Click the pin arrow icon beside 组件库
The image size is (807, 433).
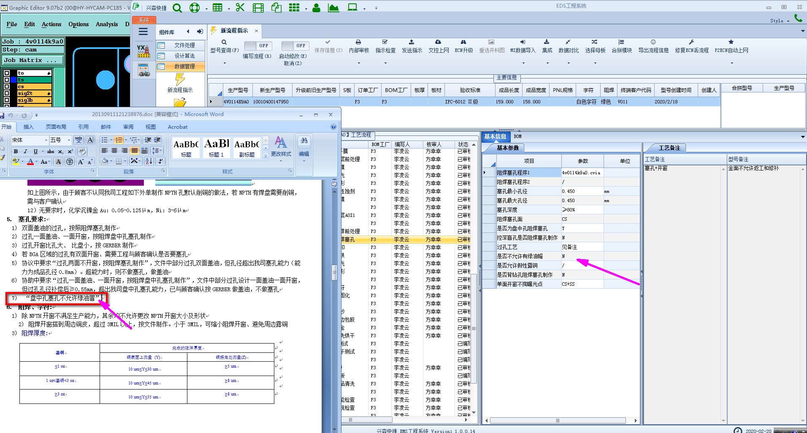click(x=200, y=32)
